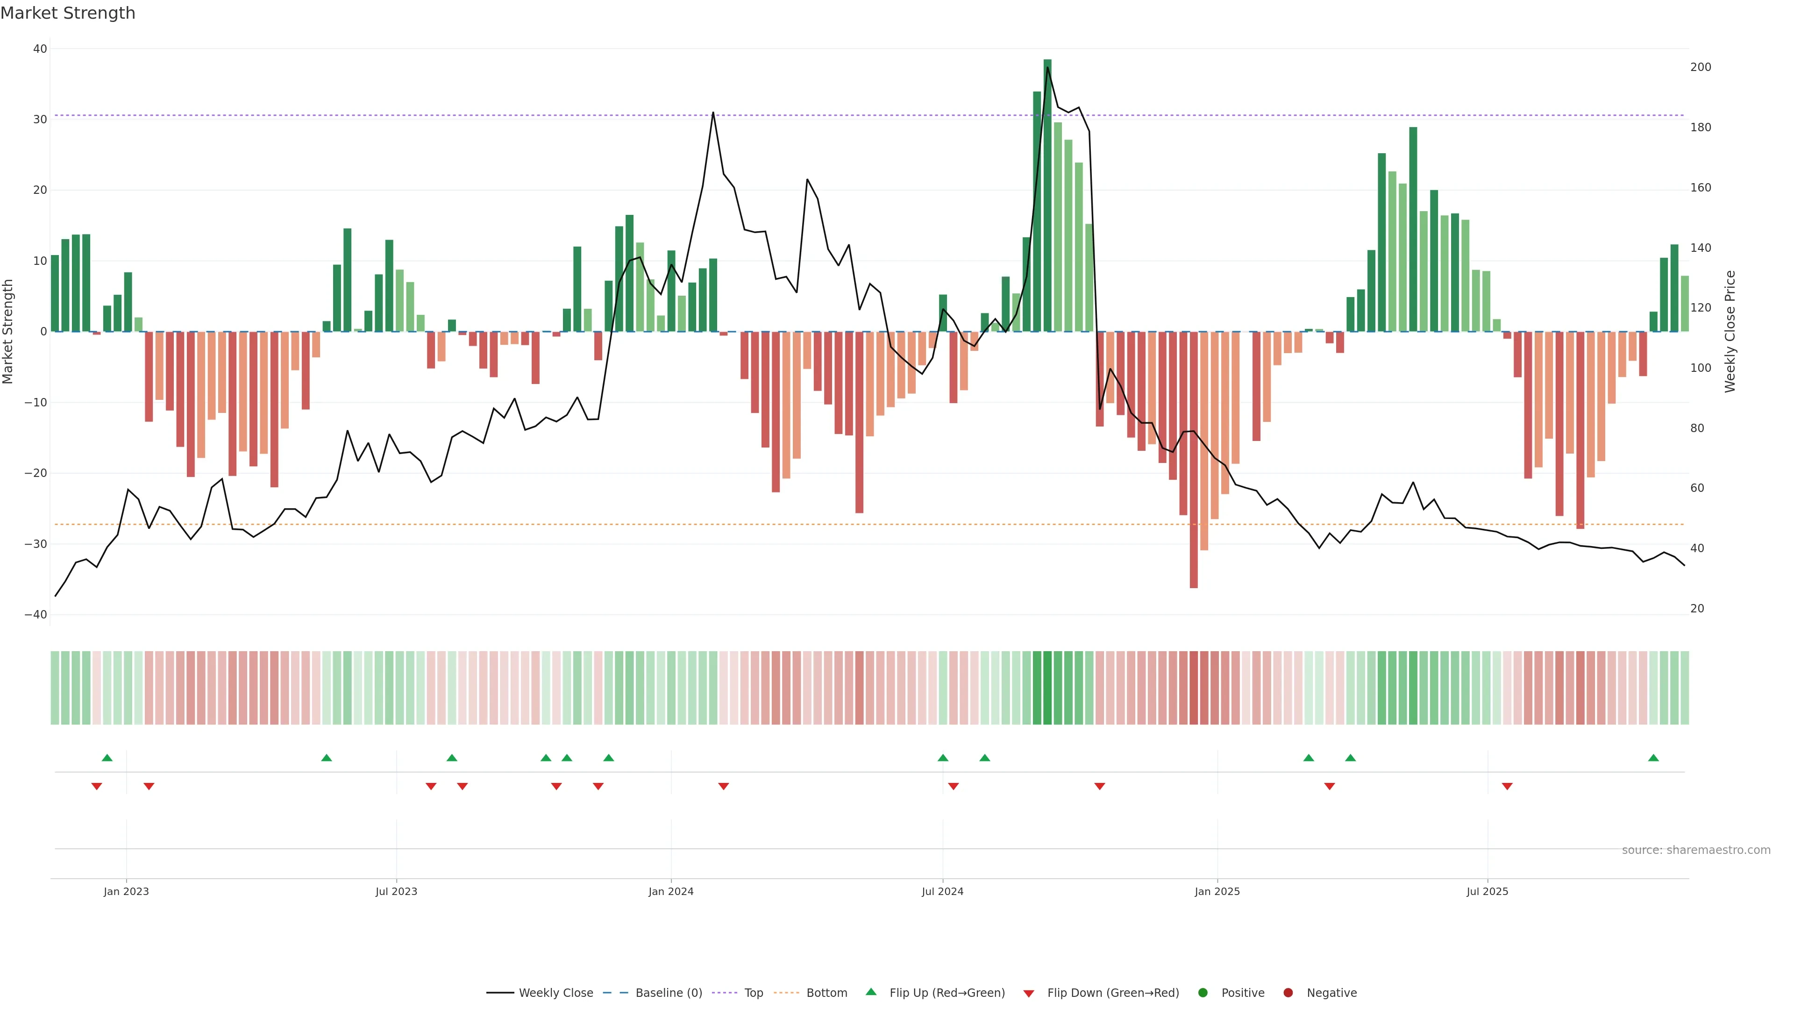Click the rightmost green flip-up marker

click(x=1653, y=758)
